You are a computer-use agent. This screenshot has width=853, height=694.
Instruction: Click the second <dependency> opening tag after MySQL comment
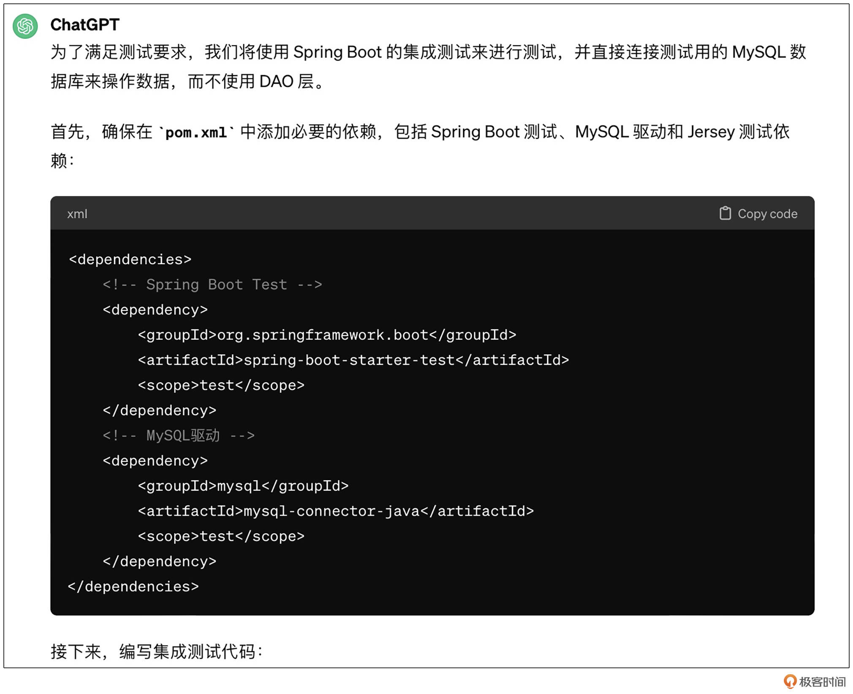[155, 461]
